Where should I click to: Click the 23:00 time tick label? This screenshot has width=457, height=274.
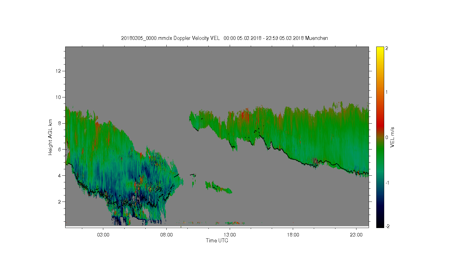[x=356, y=235]
